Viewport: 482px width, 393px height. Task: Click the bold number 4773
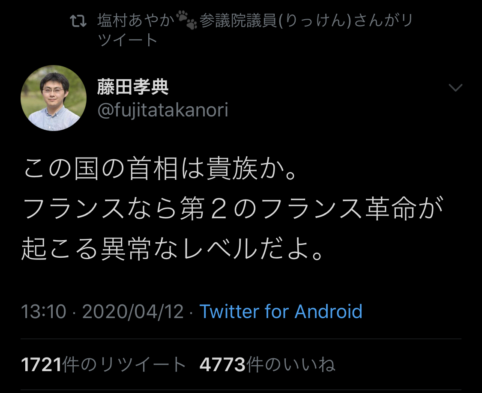[222, 364]
